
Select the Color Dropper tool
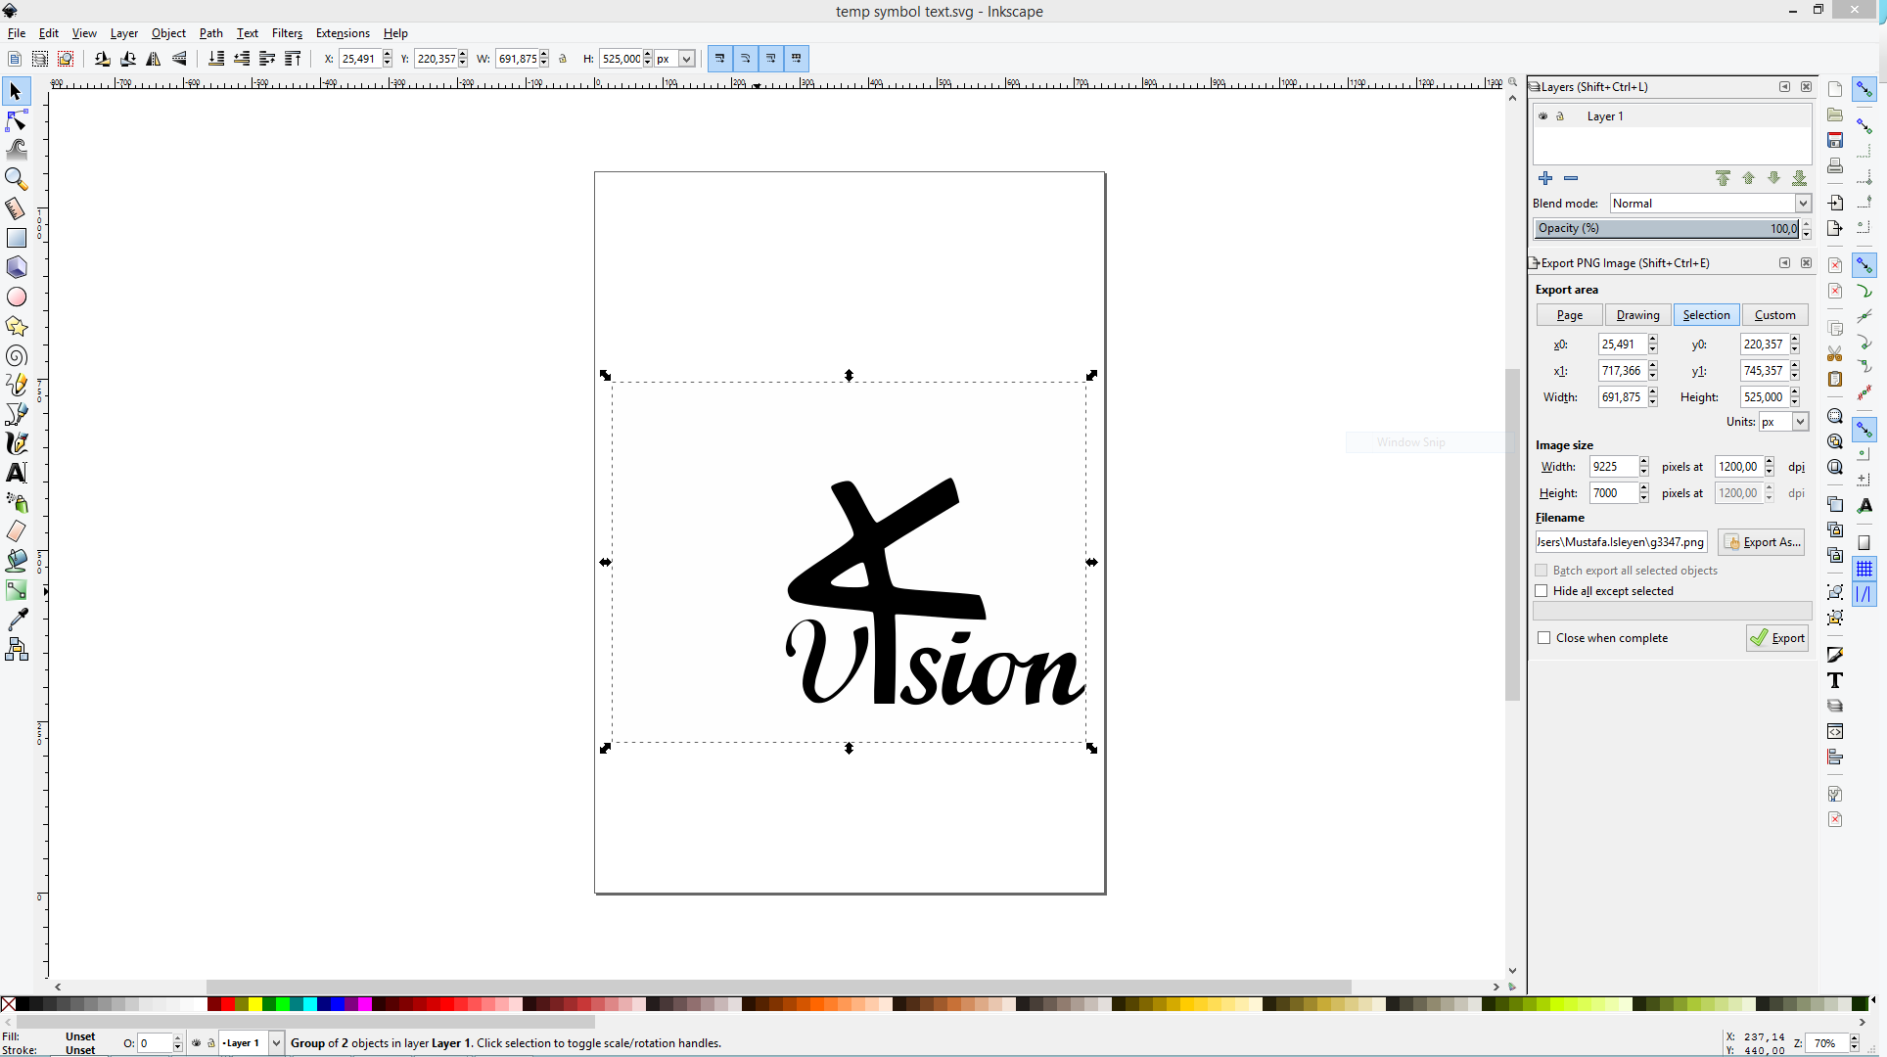17,620
